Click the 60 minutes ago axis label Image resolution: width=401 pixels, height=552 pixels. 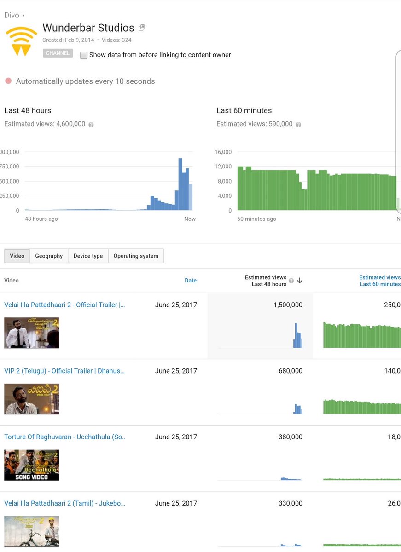pyautogui.click(x=257, y=219)
